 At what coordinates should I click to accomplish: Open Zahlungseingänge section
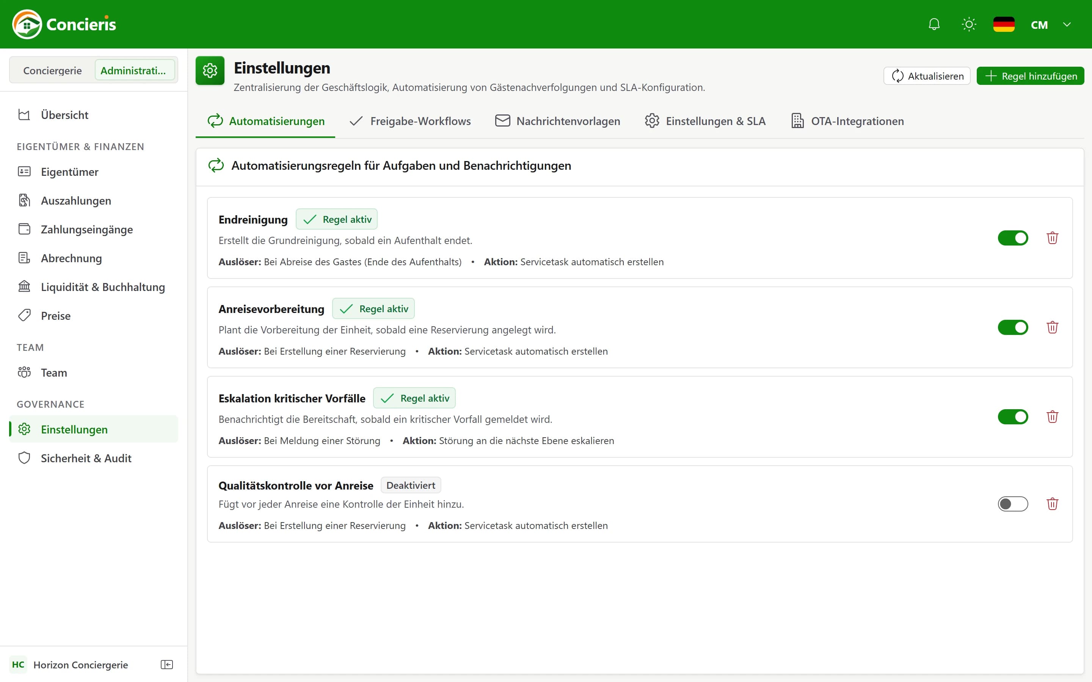tap(93, 230)
